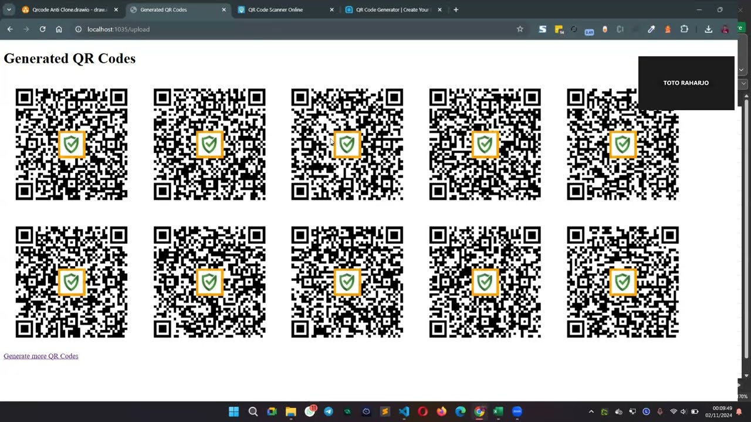Open Excel from the taskbar
The width and height of the screenshot is (751, 422).
tap(498, 411)
